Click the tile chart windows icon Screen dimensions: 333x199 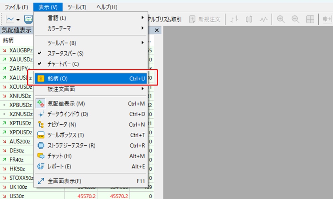[x=311, y=19]
